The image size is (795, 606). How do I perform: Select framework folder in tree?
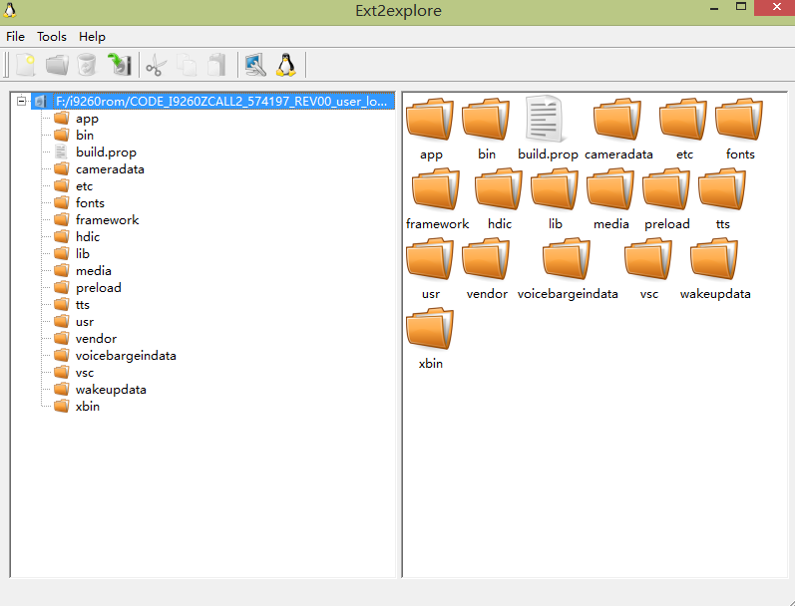[97, 220]
